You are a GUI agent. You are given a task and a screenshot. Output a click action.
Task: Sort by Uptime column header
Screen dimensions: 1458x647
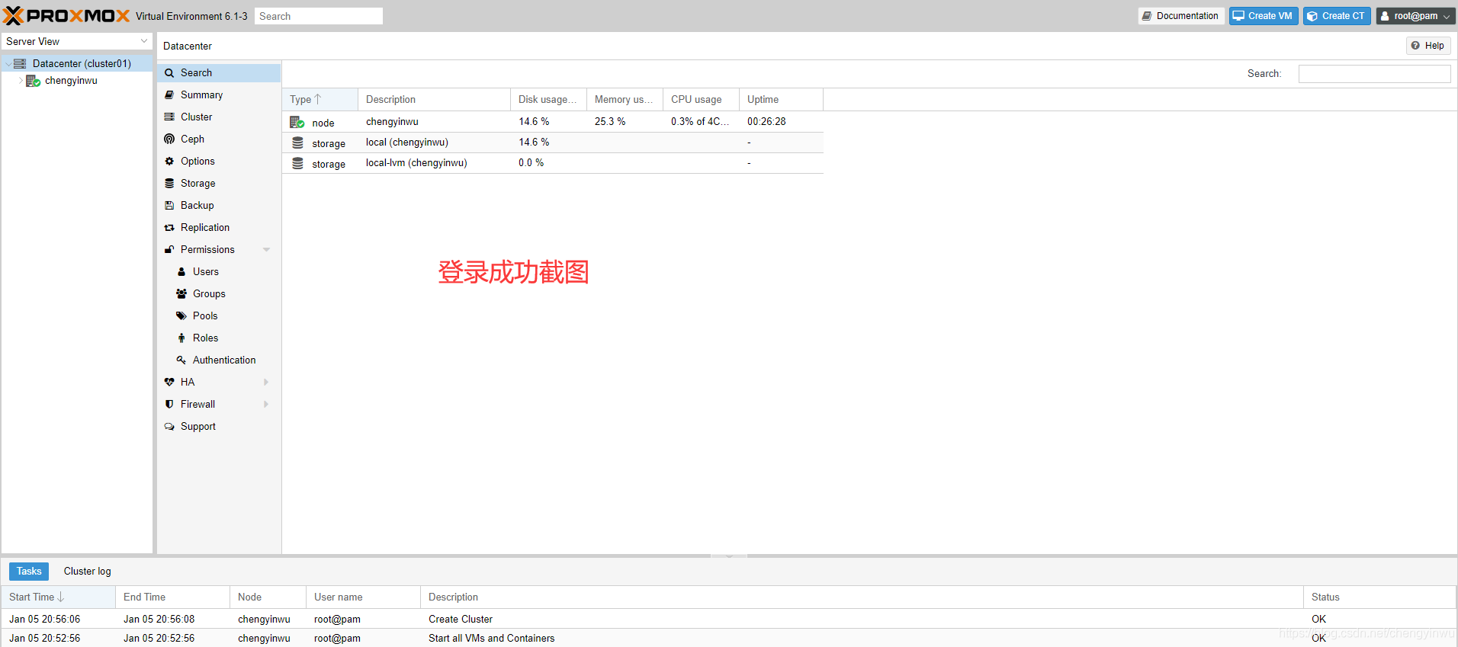coord(781,100)
